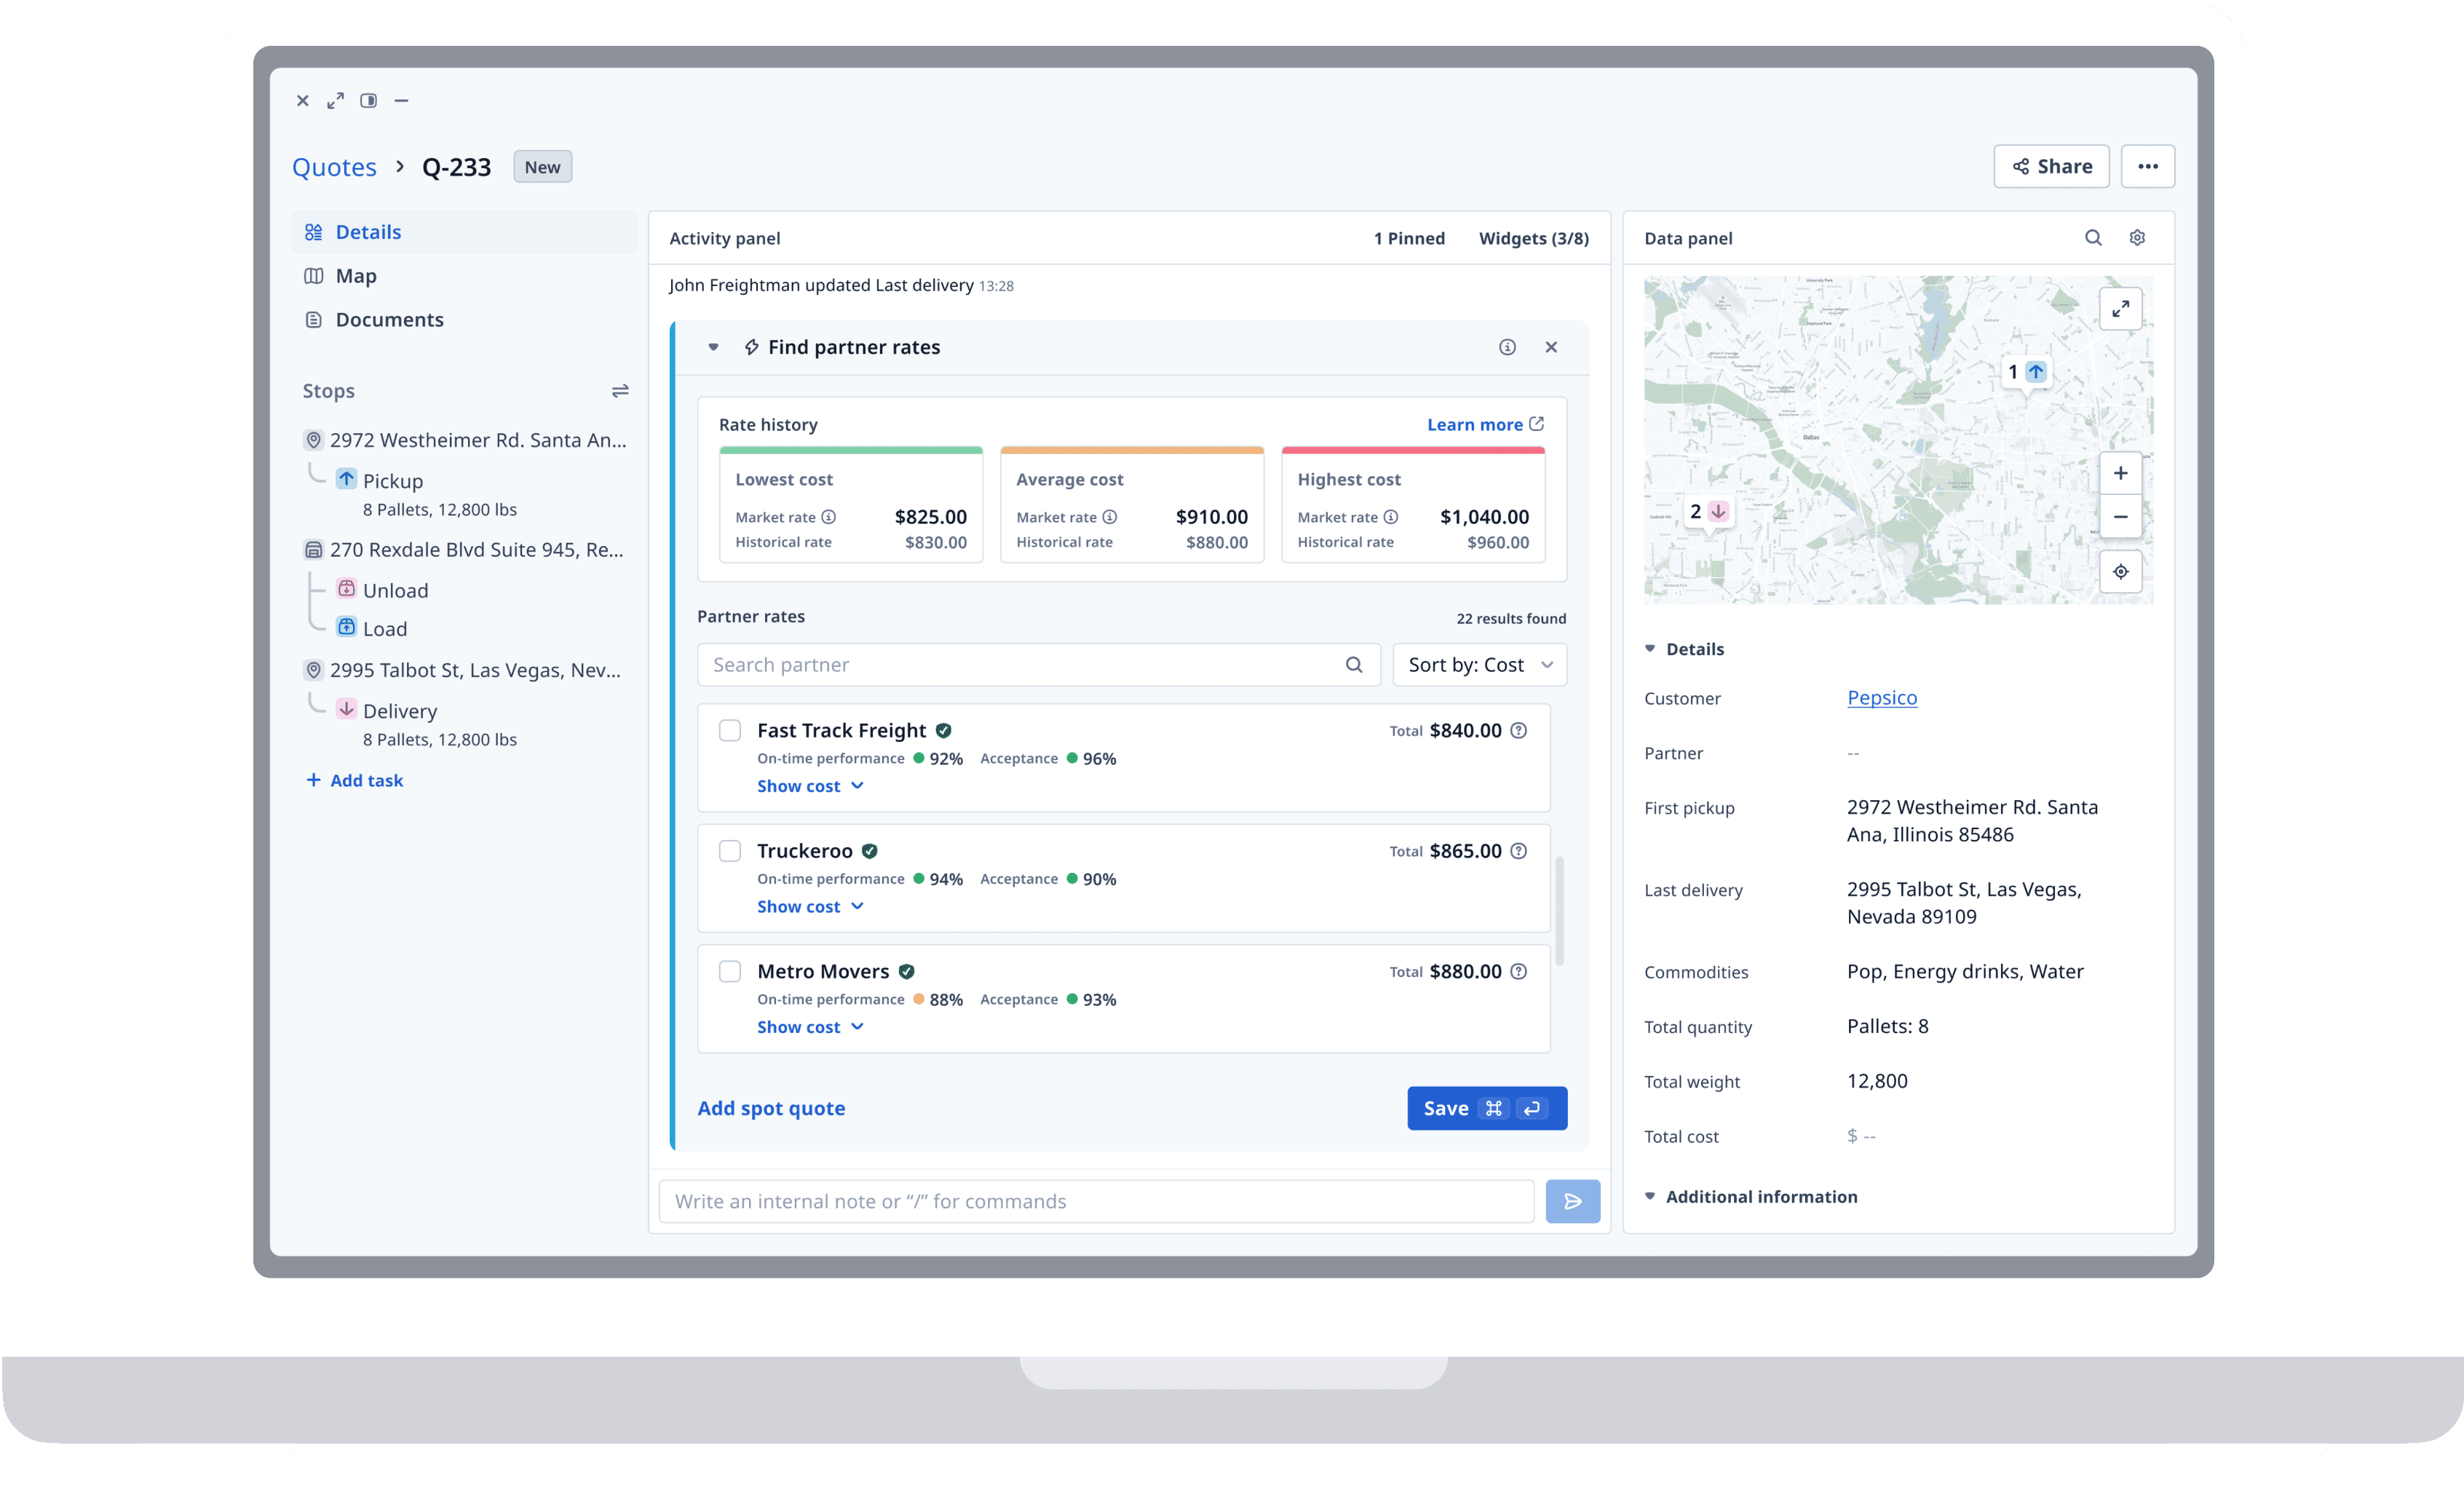Tick the Metro Movers checkbox
The width and height of the screenshot is (2464, 1485).
coord(730,971)
